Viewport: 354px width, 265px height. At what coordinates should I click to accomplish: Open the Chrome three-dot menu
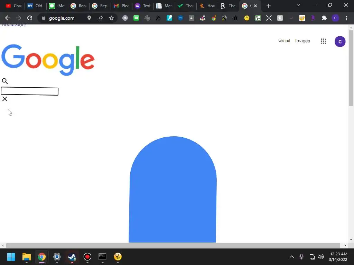pos(346,18)
